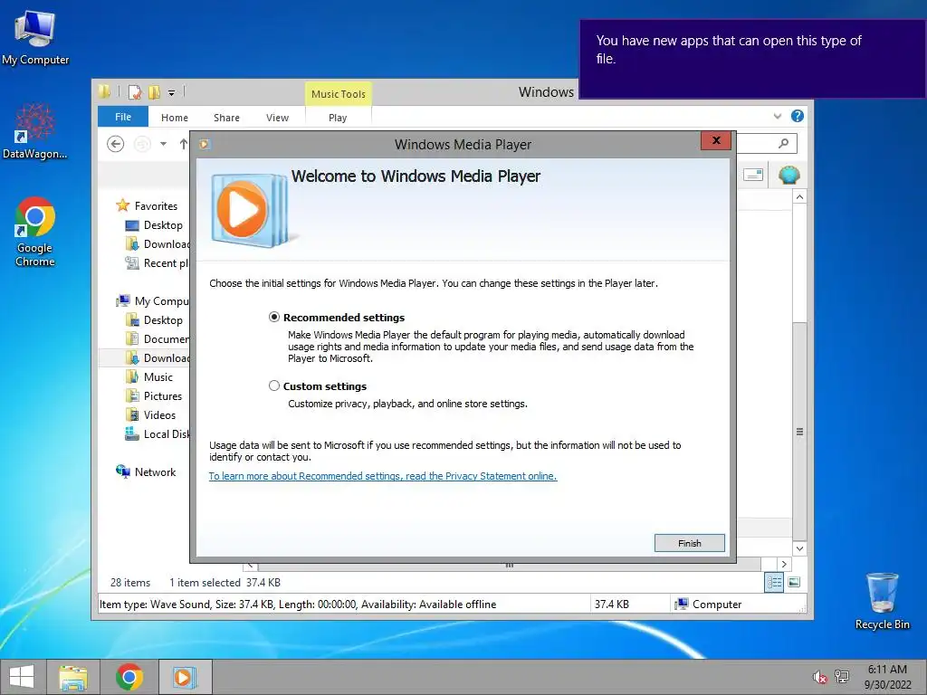Open Explorer help question mark
The height and width of the screenshot is (695, 927).
[797, 116]
